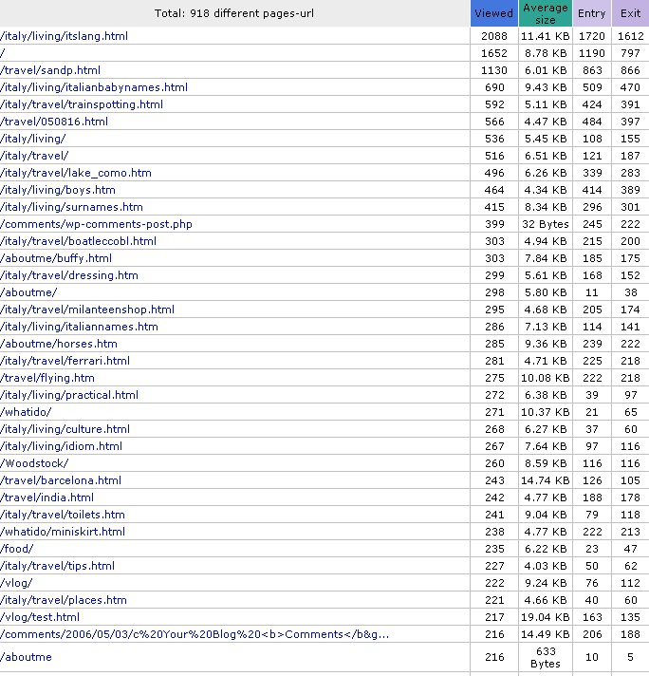Image resolution: width=649 pixels, height=676 pixels.
Task: Select the viewed count 1130 cell
Action: [x=494, y=70]
